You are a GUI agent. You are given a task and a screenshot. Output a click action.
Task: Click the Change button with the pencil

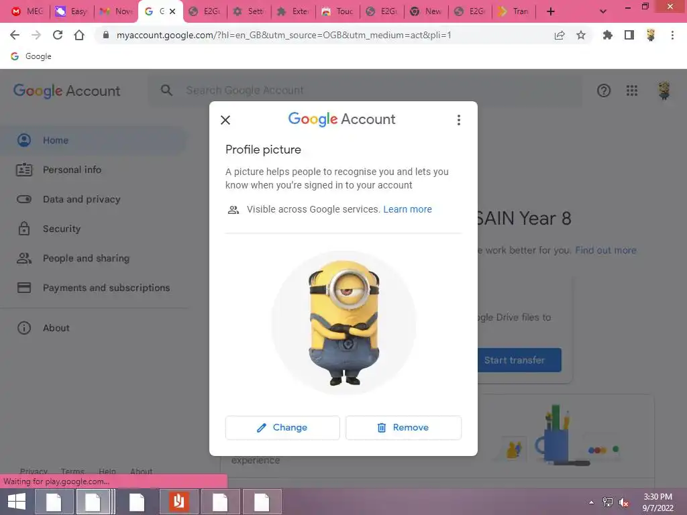(x=282, y=427)
